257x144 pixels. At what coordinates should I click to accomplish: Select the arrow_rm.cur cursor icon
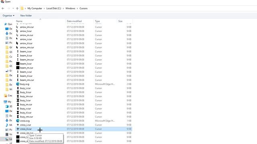[17, 47]
